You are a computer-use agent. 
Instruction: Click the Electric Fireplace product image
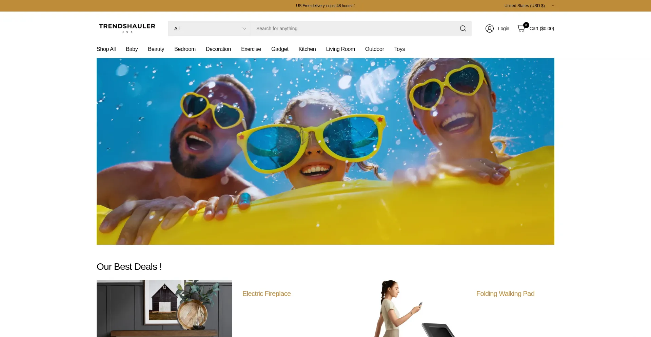pos(164,308)
